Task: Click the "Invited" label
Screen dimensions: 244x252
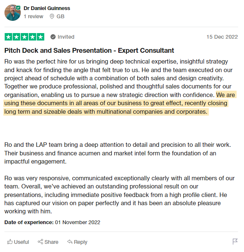Action: pos(66,37)
